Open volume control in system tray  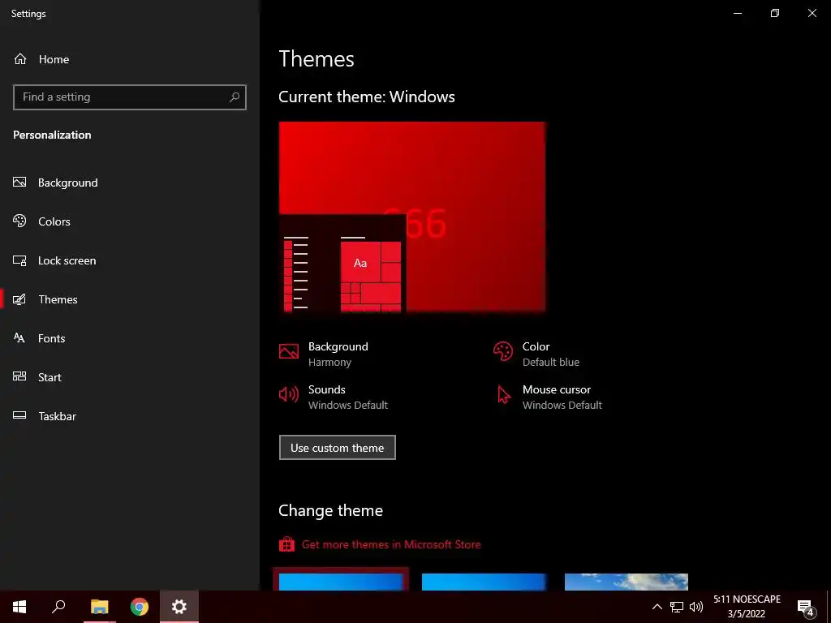(695, 607)
